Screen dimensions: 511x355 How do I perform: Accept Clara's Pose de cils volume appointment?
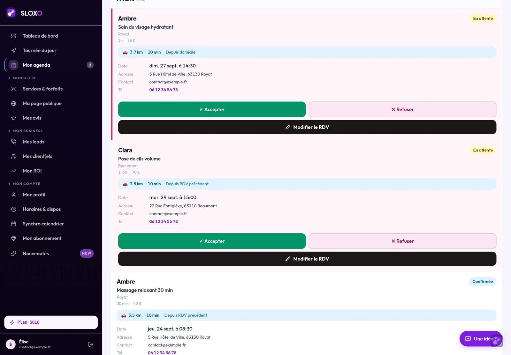coord(212,241)
